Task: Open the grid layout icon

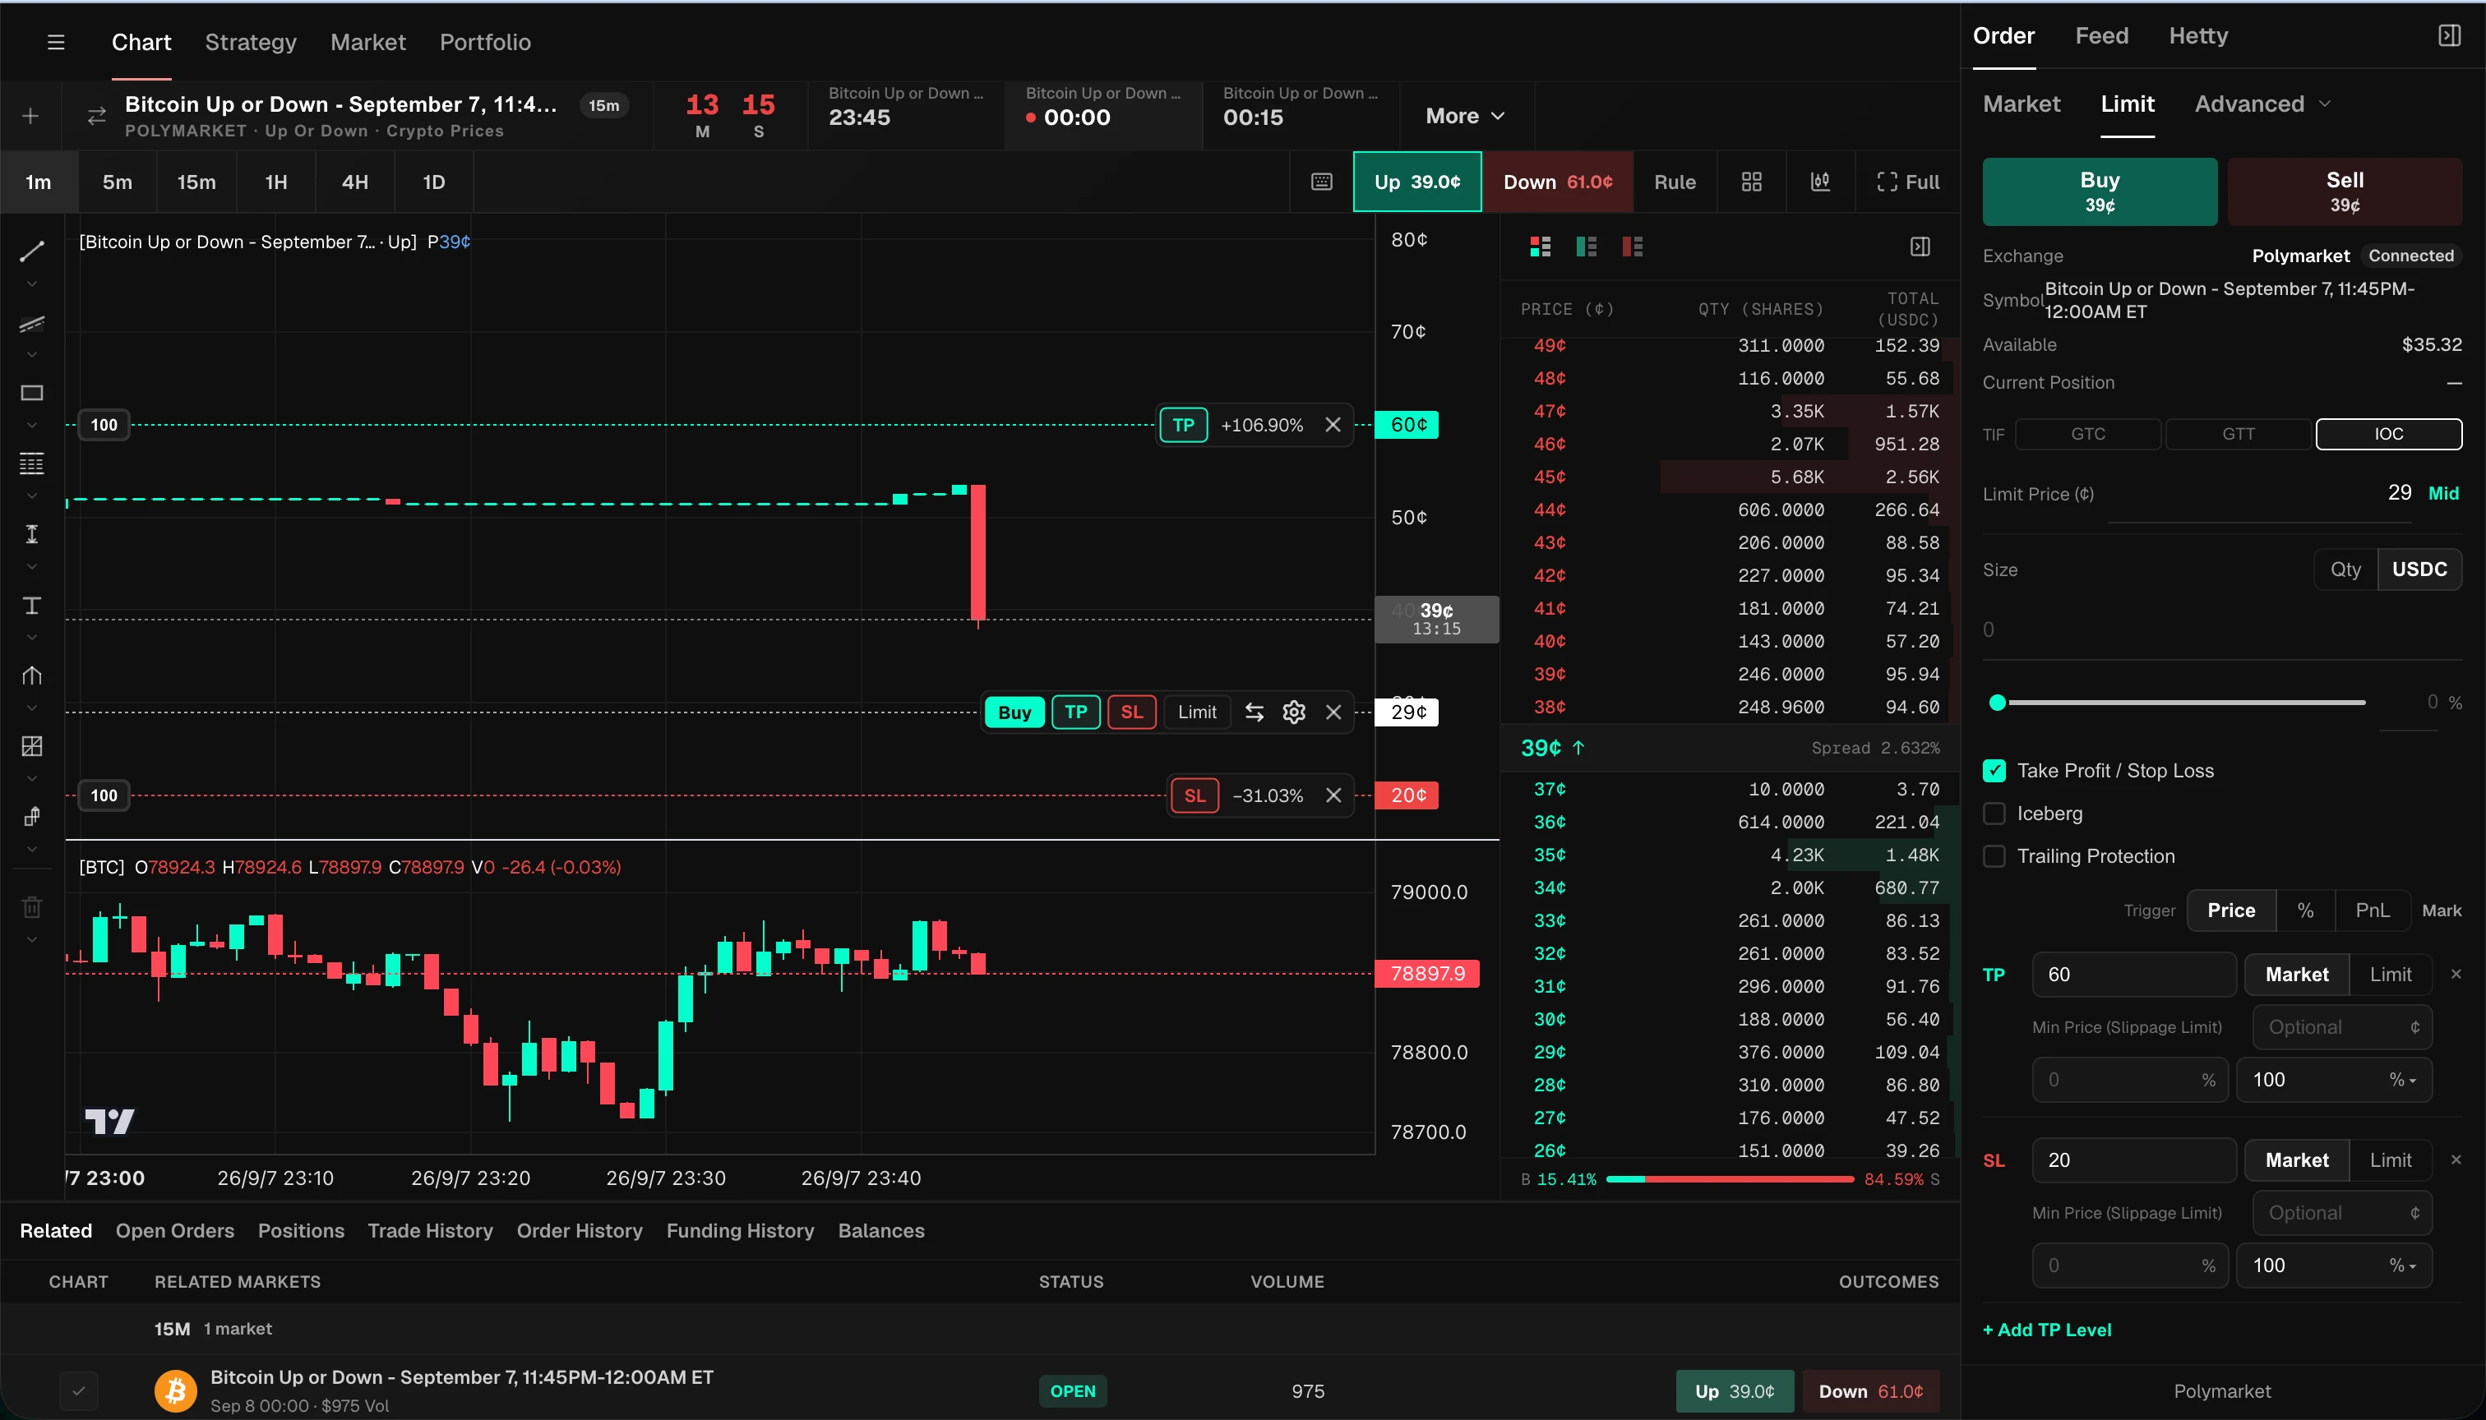Action: [1751, 182]
